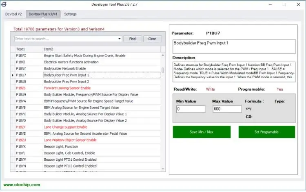Click the Save Min / Max button
Viewport: 306px width, 192px height.
coord(202,132)
